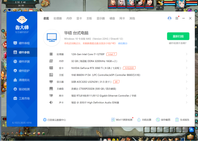This screenshot has width=198, height=141.
Task: Open 功耗估算 power estimate
Action: [144, 120]
